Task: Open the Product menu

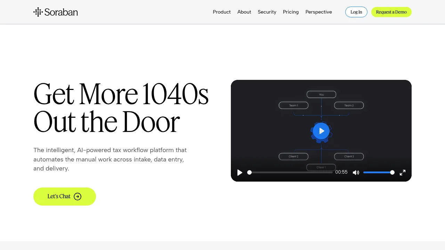Action: 222,12
